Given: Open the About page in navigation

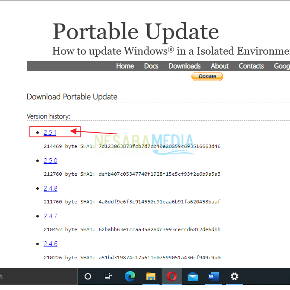Looking at the screenshot, I should coord(220,66).
